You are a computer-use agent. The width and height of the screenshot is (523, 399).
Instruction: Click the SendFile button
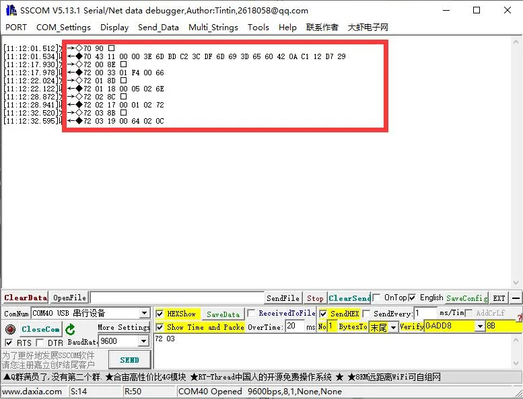pyautogui.click(x=283, y=298)
